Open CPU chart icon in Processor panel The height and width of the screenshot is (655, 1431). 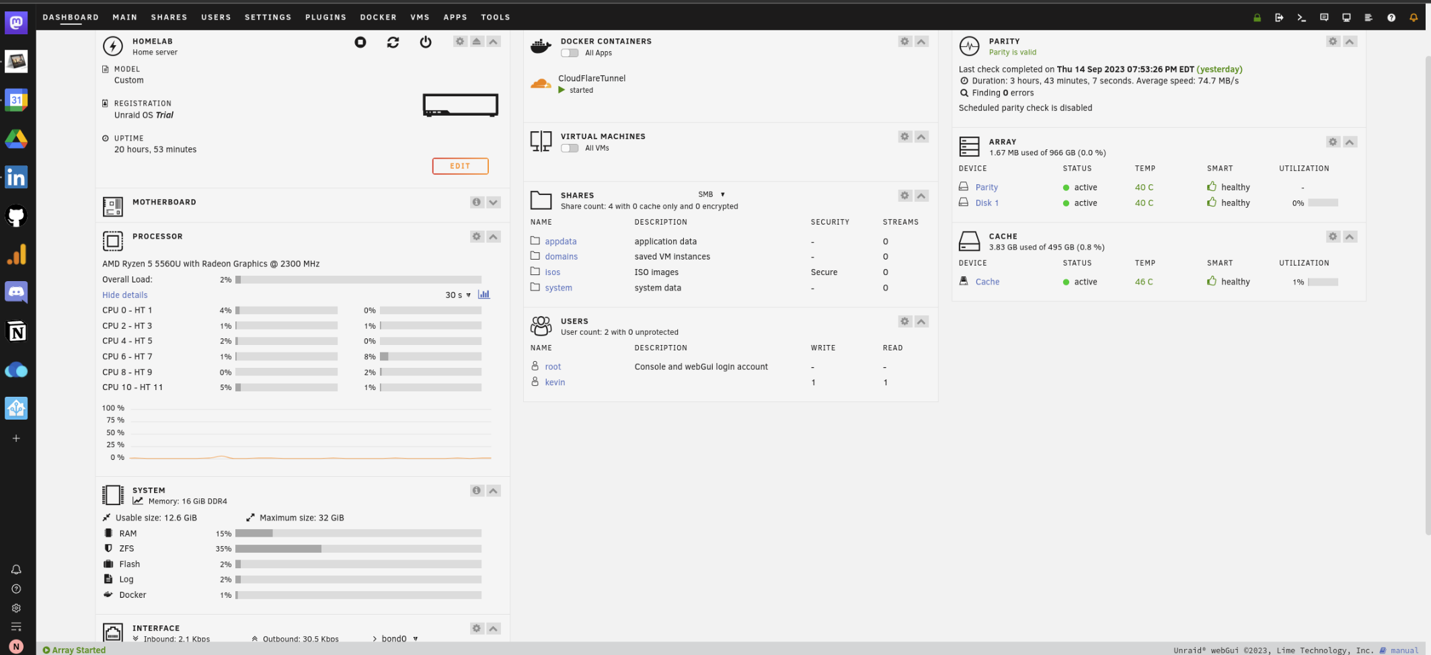pyautogui.click(x=484, y=295)
